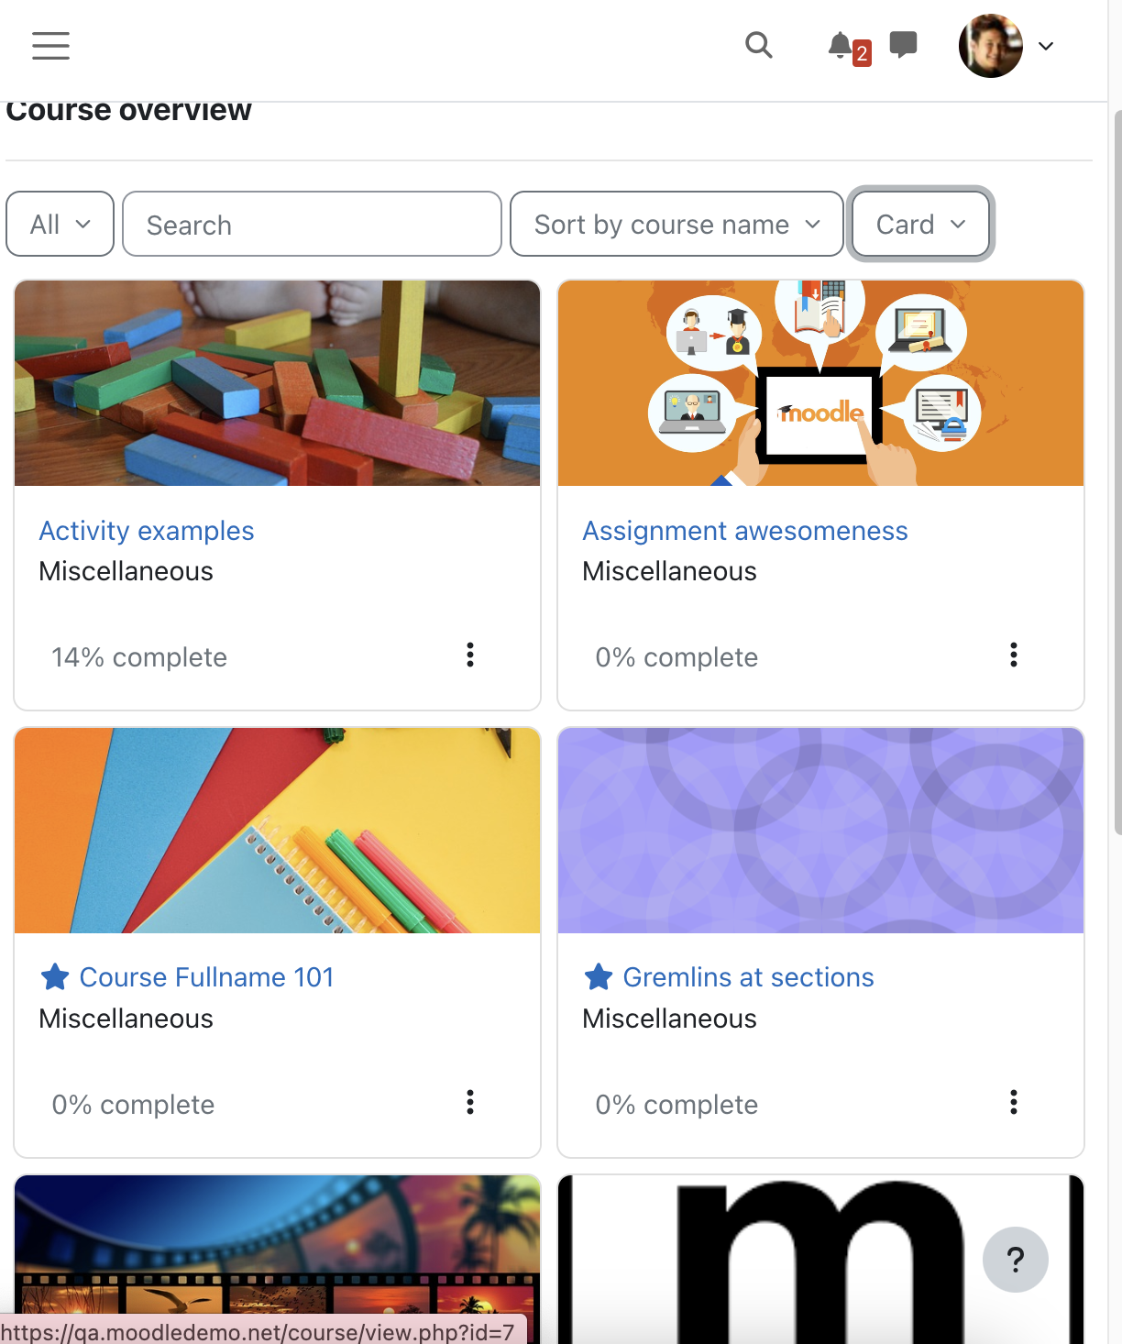1122x1344 pixels.
Task: Click the Gremlins at sections purple thumbnail
Action: (820, 831)
